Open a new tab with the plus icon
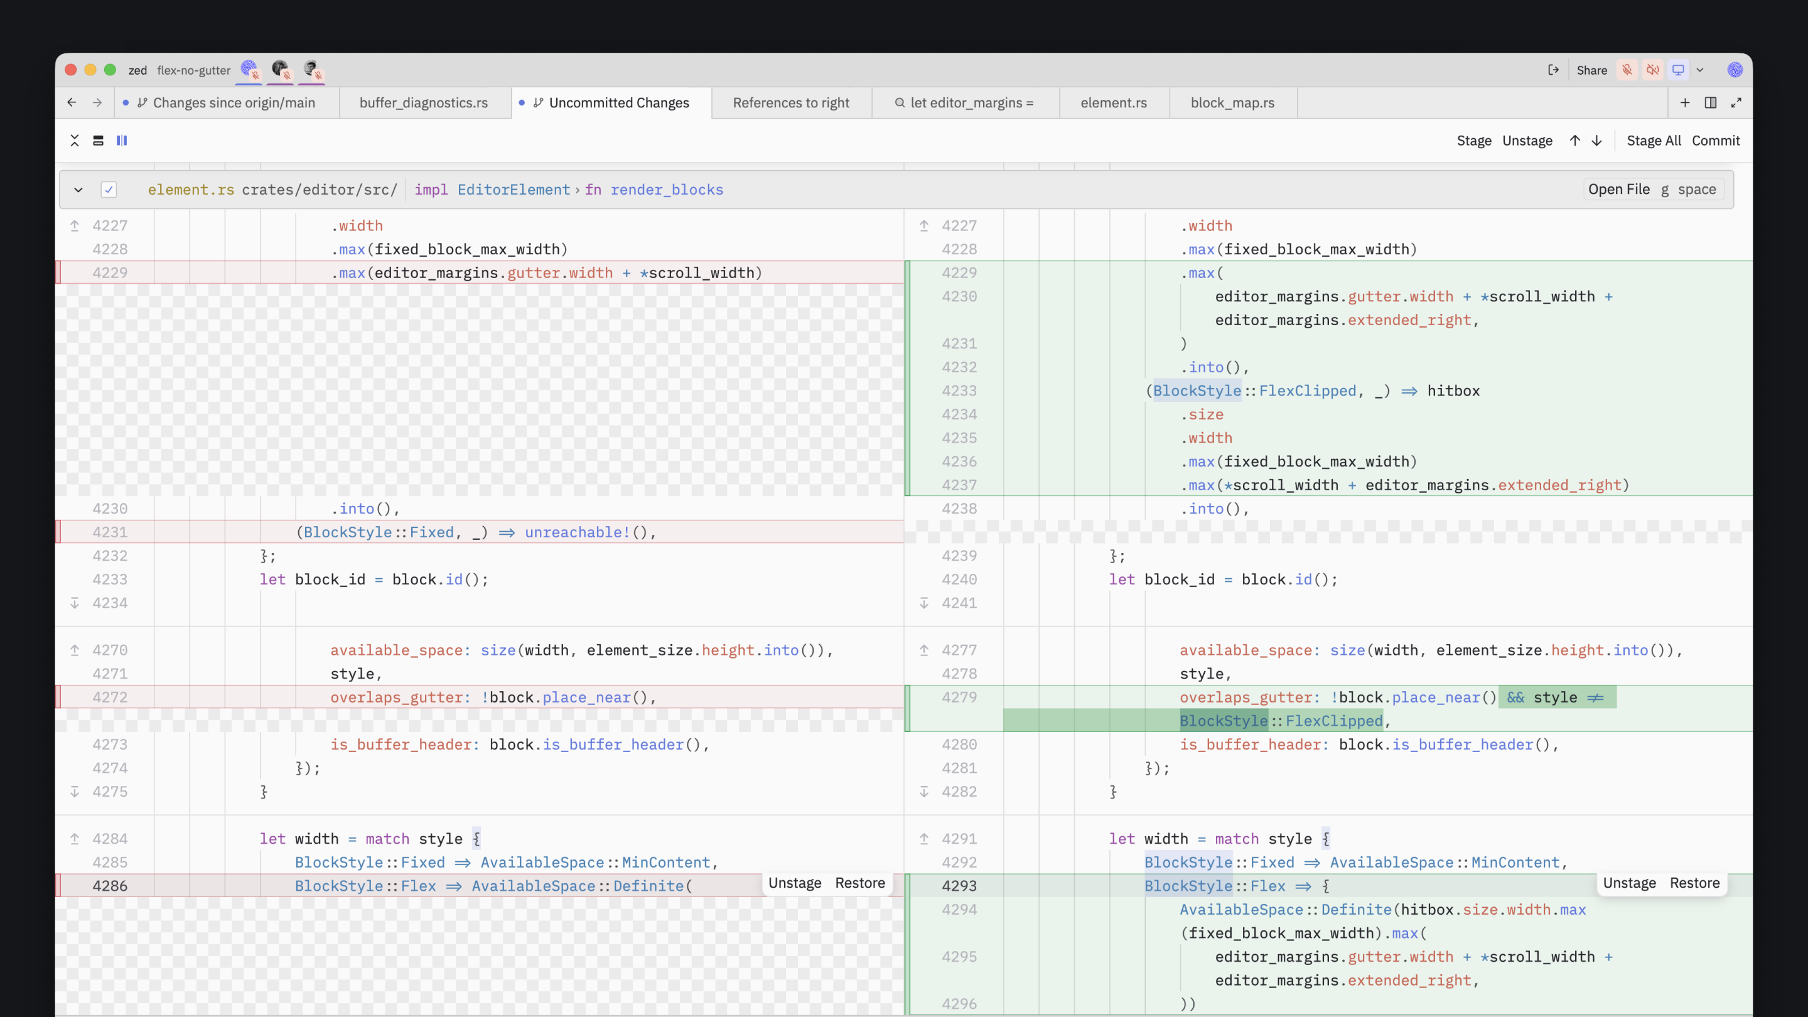 (x=1685, y=102)
